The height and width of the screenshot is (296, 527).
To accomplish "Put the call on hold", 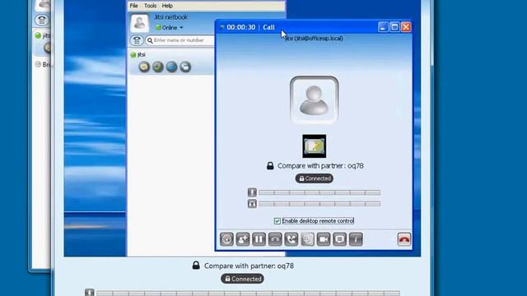I will (x=259, y=239).
